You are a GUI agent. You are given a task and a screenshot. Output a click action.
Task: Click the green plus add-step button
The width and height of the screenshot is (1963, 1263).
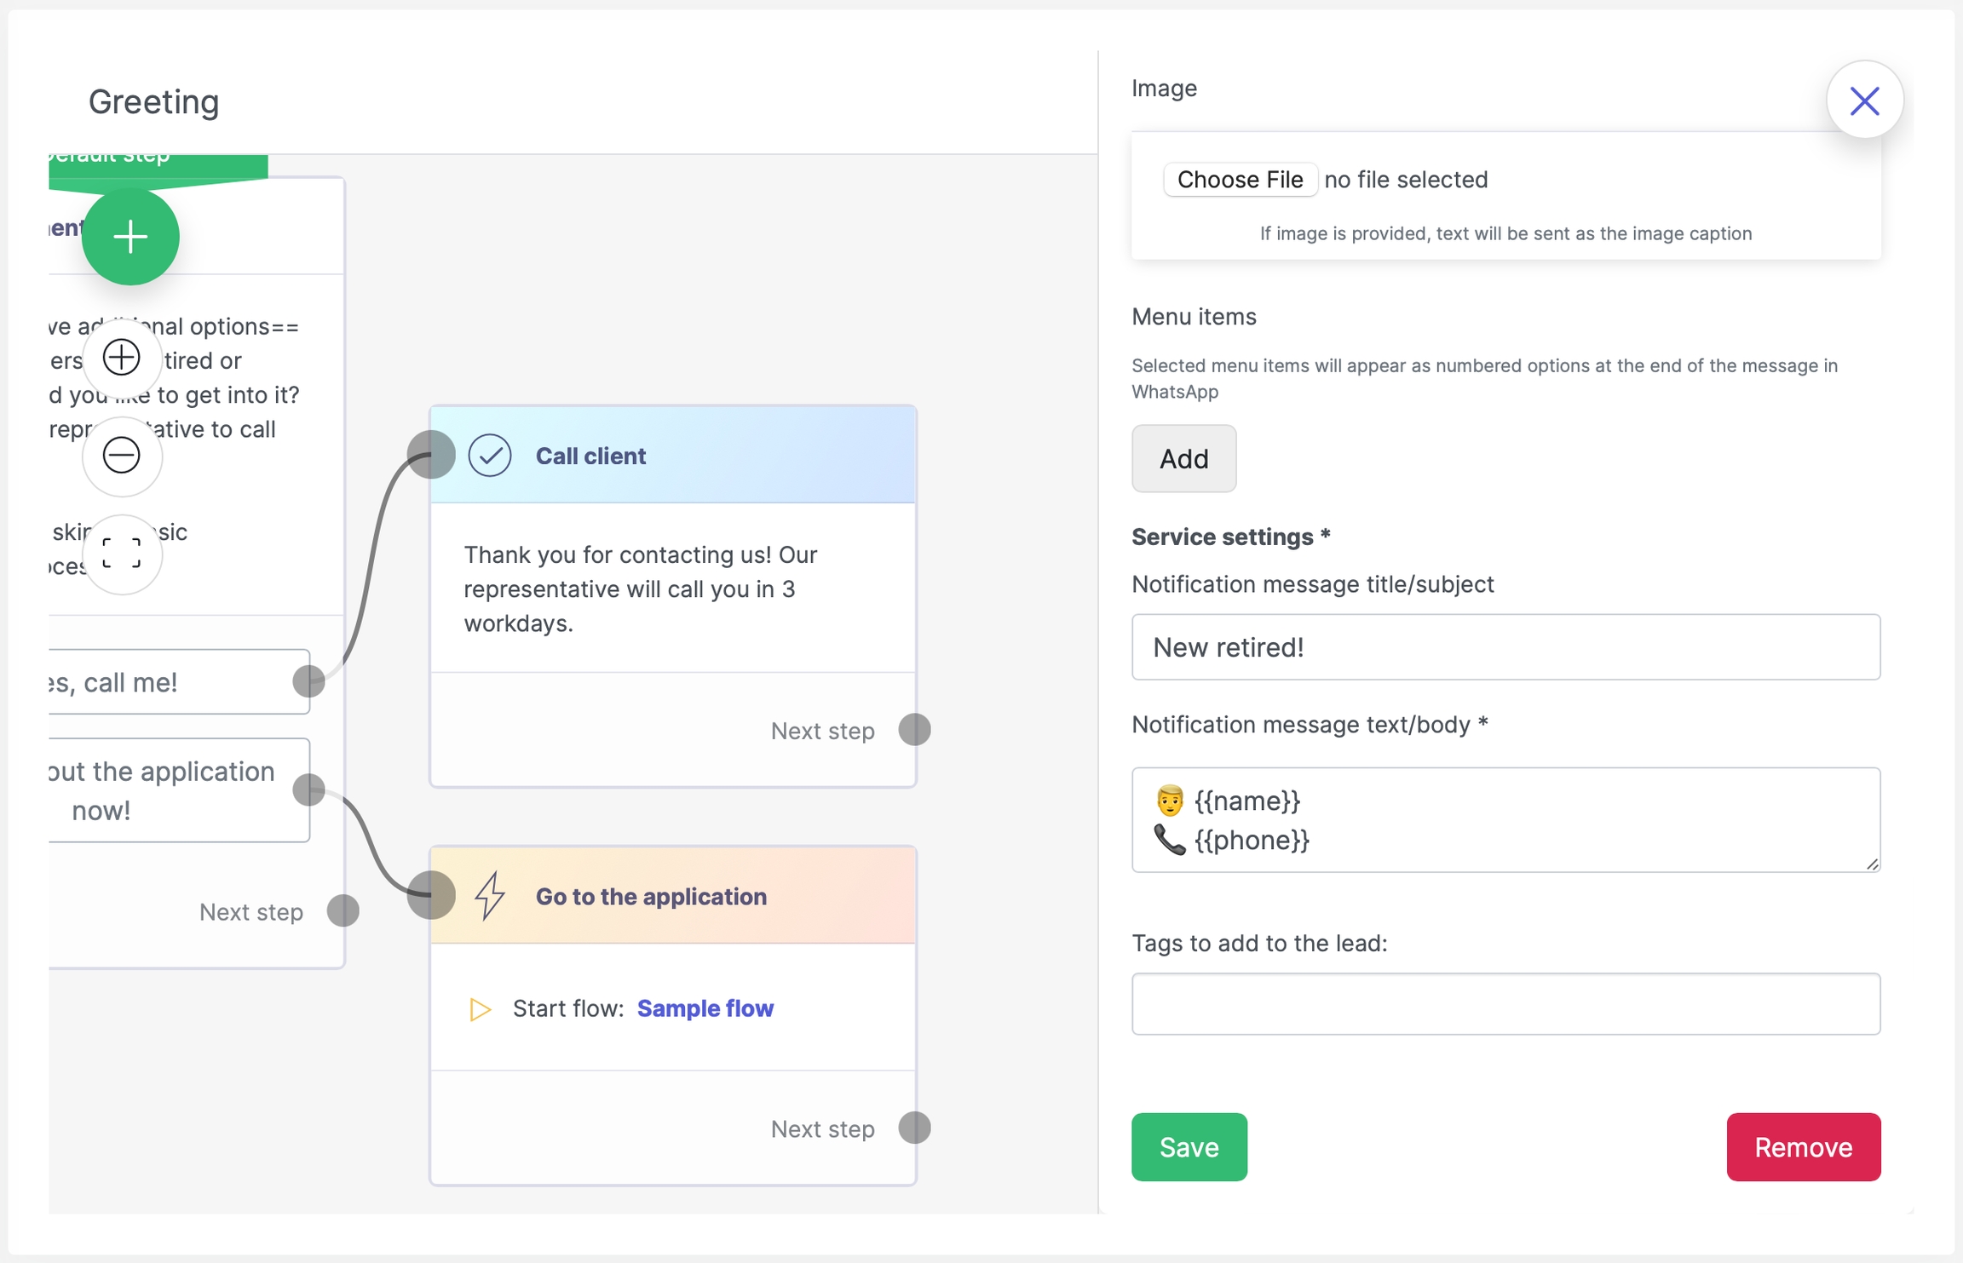click(x=130, y=237)
